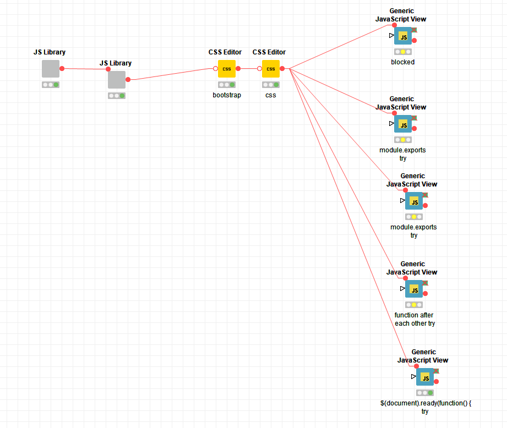The image size is (507, 428).
Task: Select the $(document).ready JavaScript View node icon
Action: [425, 377]
